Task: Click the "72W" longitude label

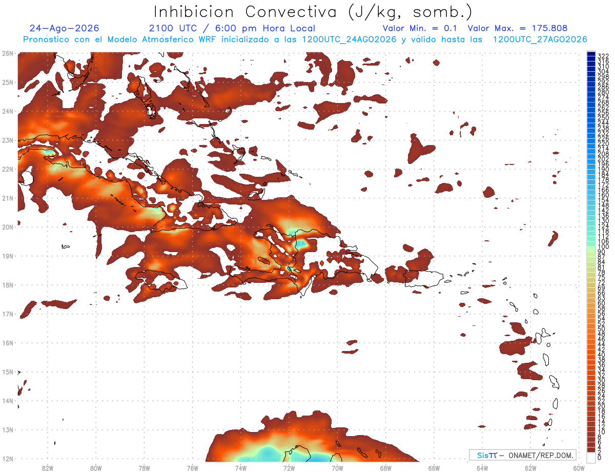Action: tap(289, 468)
